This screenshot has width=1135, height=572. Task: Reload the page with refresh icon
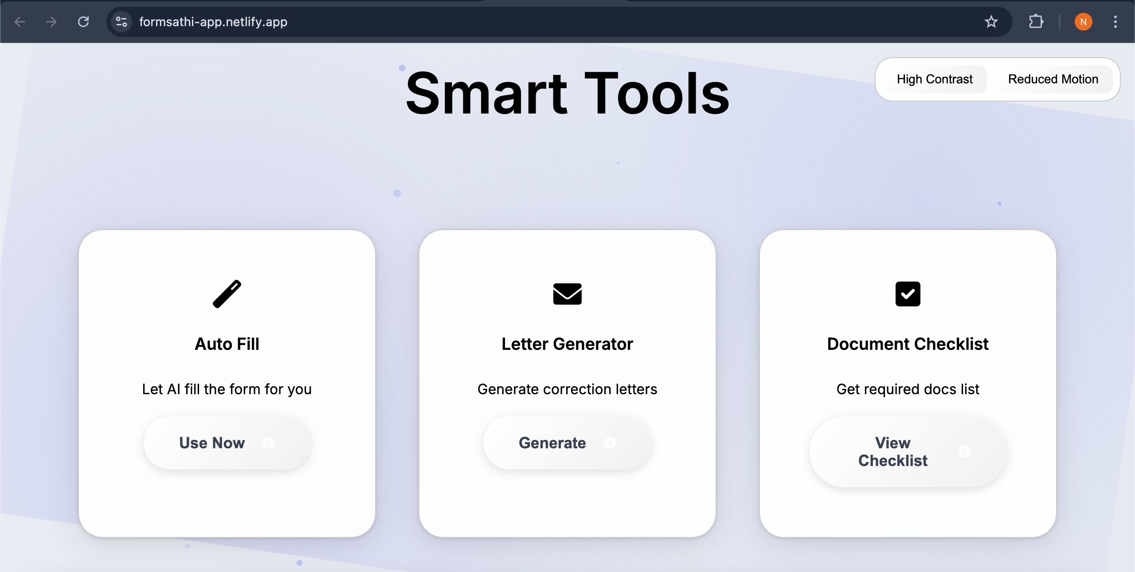(x=83, y=22)
